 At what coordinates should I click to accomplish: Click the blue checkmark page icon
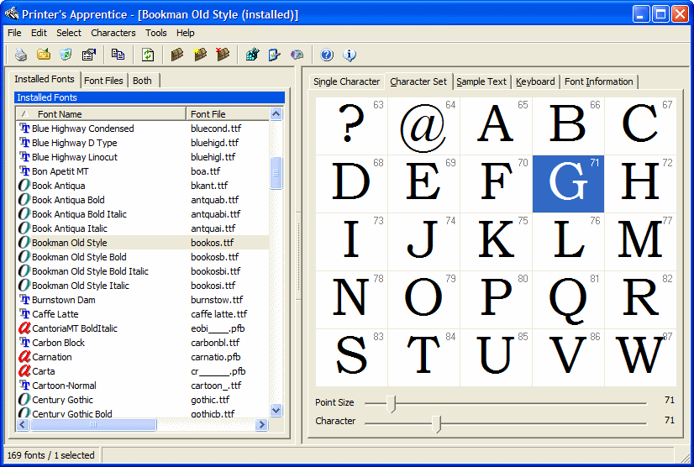pos(275,55)
